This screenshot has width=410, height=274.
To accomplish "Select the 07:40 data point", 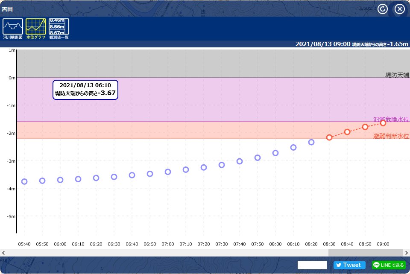I will (x=240, y=161).
